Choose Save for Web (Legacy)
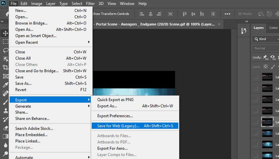This screenshot has width=279, height=159. pyautogui.click(x=135, y=126)
